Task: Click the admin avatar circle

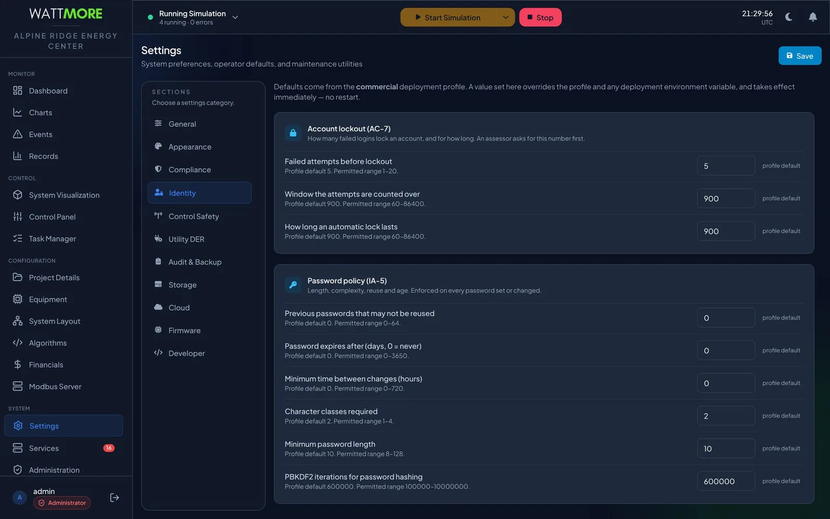Action: coord(20,498)
